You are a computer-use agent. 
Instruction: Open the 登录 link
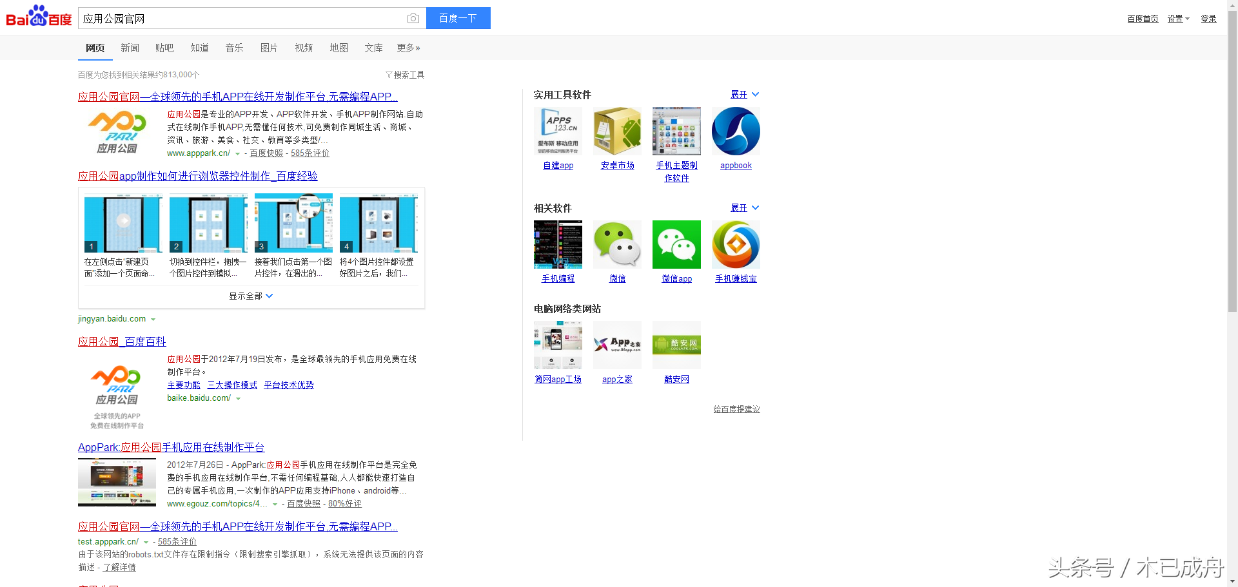1208,19
